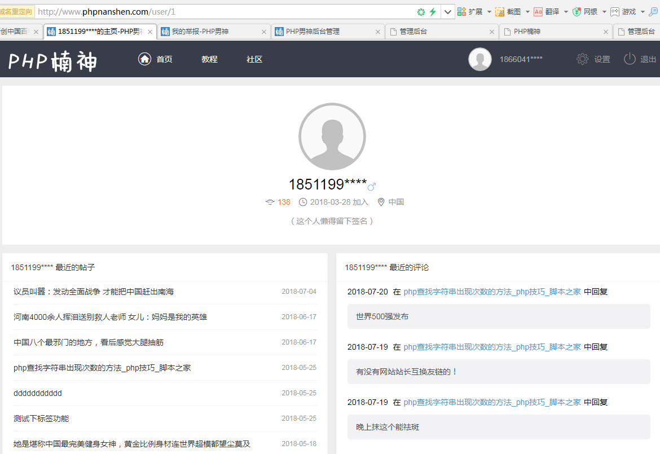Click the 截图 screenshot icon
The image size is (660, 454).
(x=500, y=12)
